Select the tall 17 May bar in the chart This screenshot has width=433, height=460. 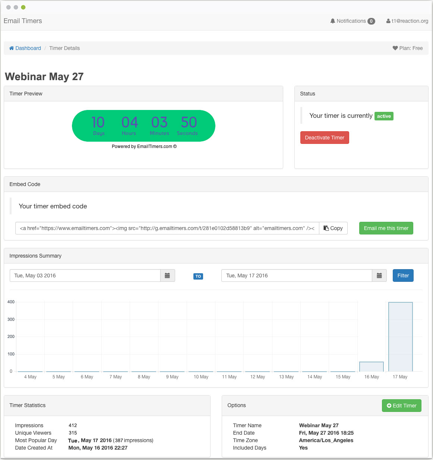click(400, 335)
